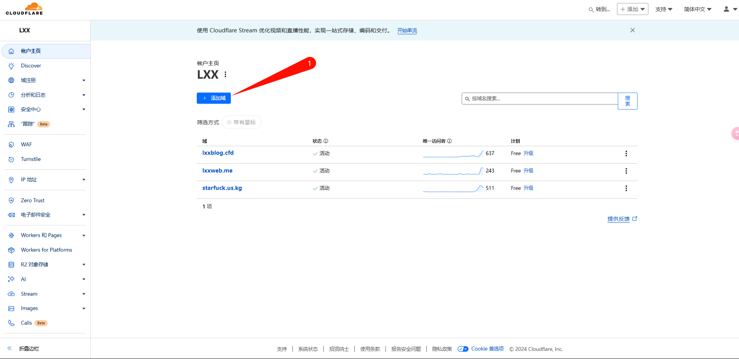The height and width of the screenshot is (359, 739).
Task: Click the lxxblog.cfd visitors sparkline chart
Action: click(453, 154)
